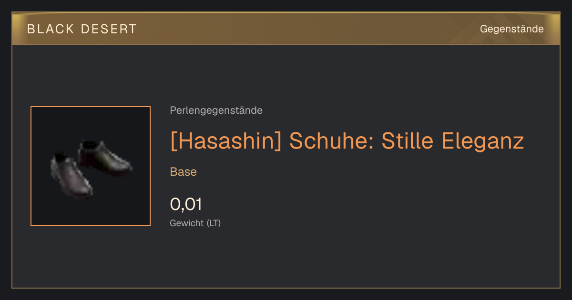This screenshot has height=300, width=572.
Task: Click the golden header banner center
Action: (286, 29)
